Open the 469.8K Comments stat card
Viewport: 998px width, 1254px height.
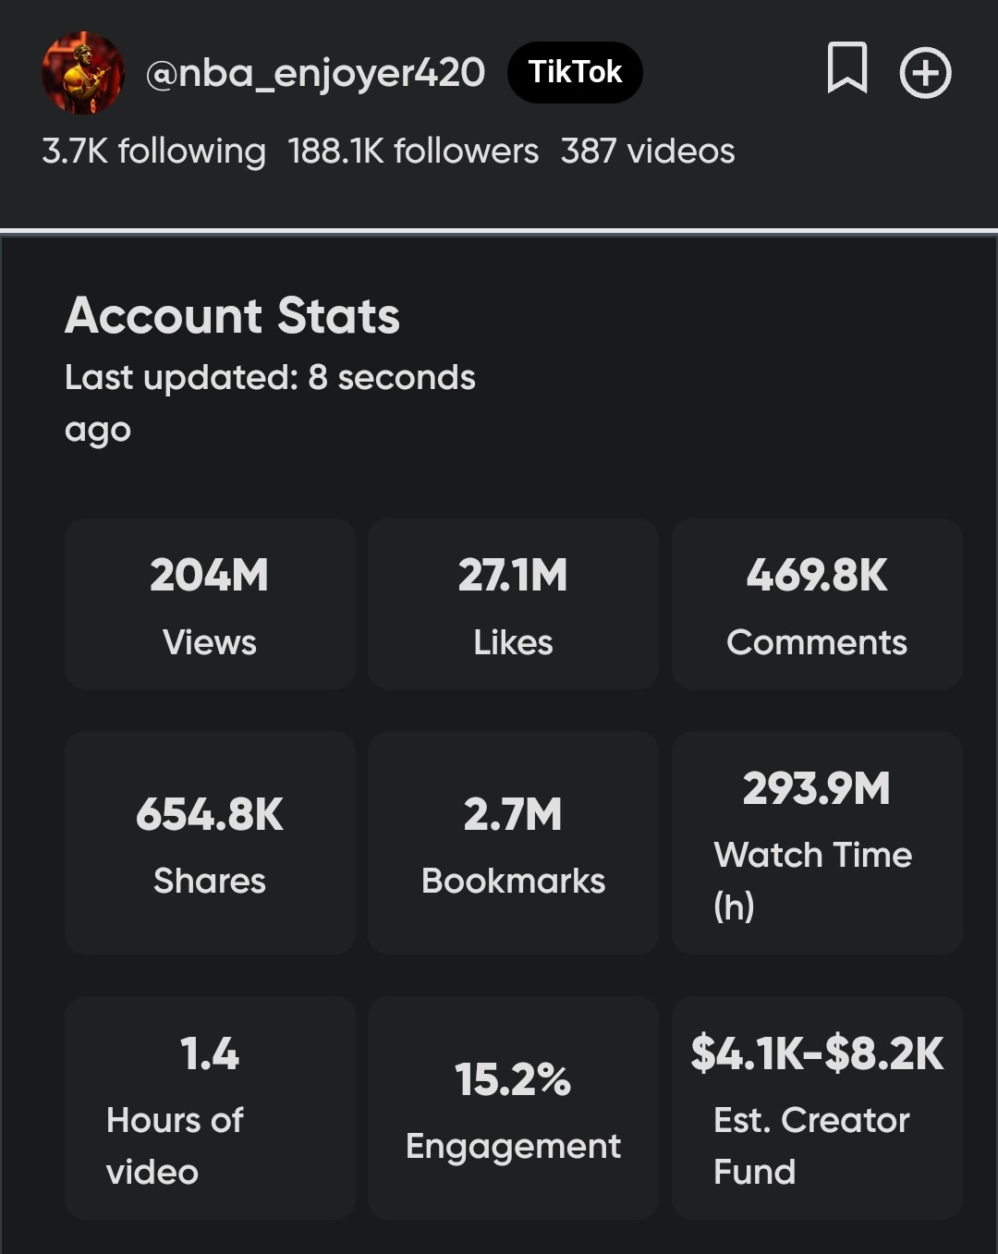[817, 603]
